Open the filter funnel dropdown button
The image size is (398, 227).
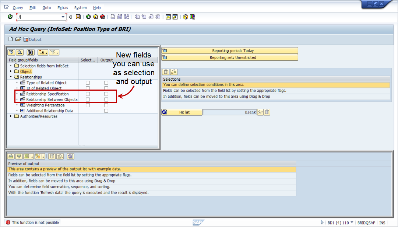54,52
